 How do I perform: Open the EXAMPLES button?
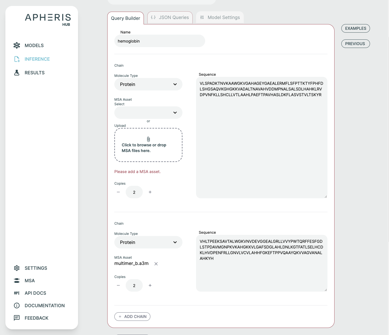(356, 28)
